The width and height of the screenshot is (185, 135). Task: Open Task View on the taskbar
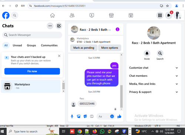(64, 131)
